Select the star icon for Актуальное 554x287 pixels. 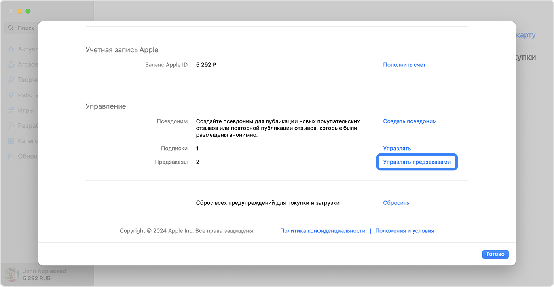[11, 49]
